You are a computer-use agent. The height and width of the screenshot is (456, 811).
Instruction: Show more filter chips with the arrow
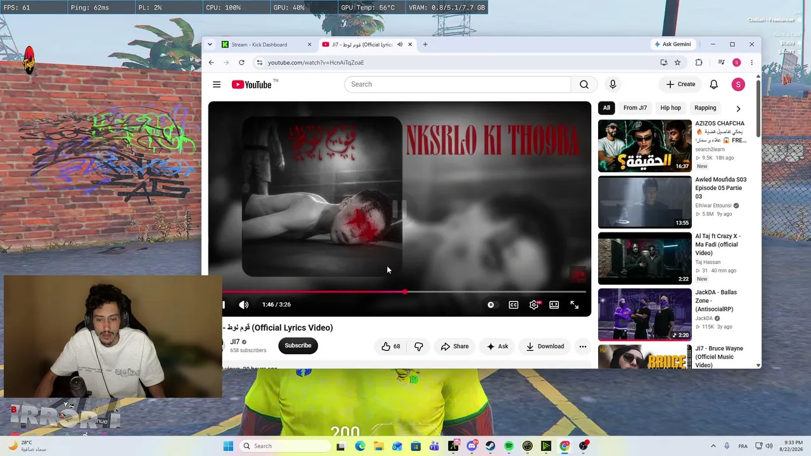pos(738,108)
